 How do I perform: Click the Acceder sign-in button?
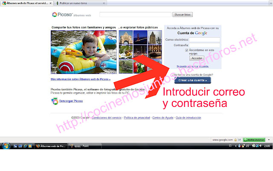tap(197, 58)
